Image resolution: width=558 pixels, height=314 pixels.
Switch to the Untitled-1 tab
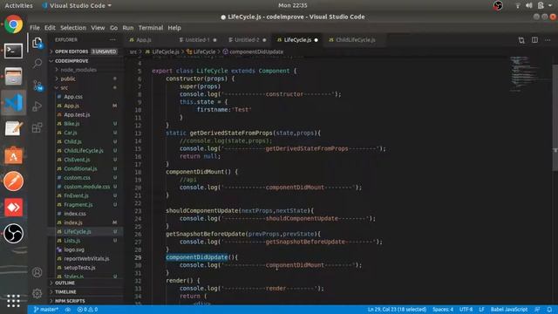point(198,40)
